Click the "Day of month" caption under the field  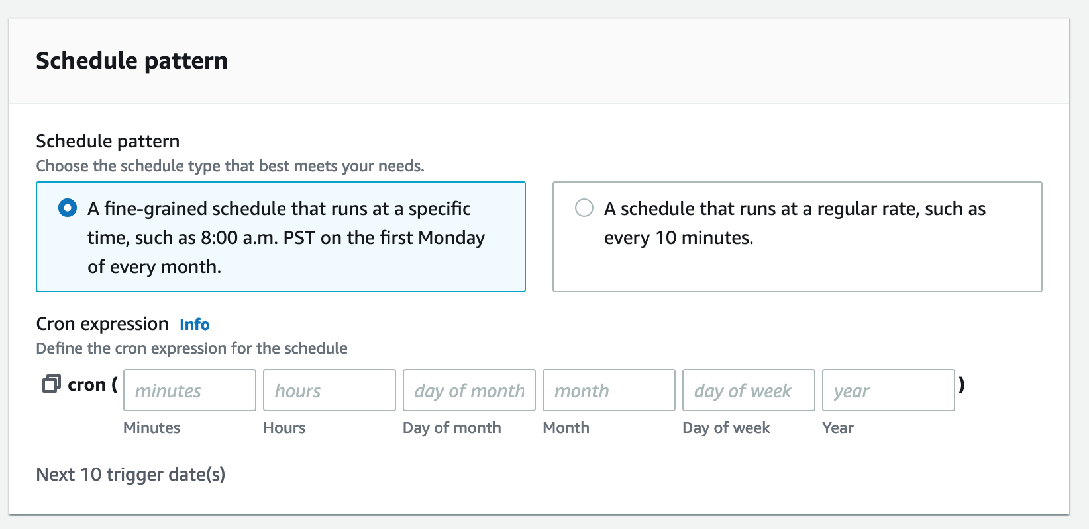click(x=452, y=428)
